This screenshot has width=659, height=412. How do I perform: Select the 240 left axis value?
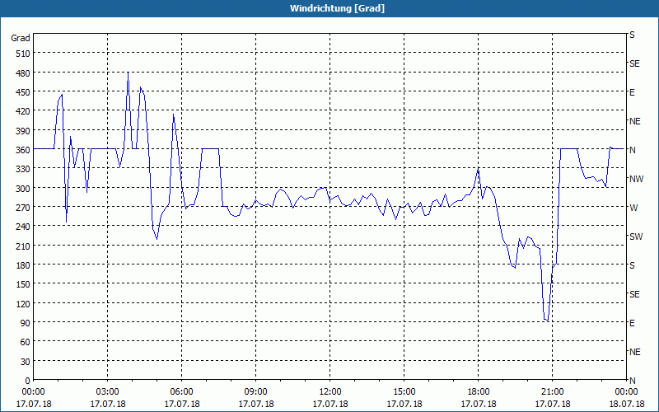tap(24, 227)
